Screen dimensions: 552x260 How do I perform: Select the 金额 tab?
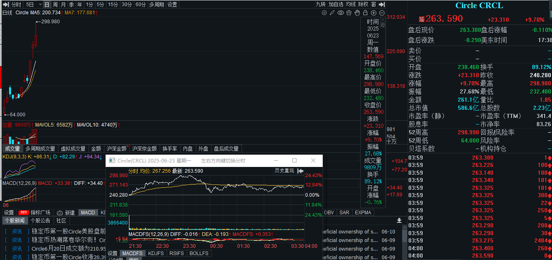[96, 149]
